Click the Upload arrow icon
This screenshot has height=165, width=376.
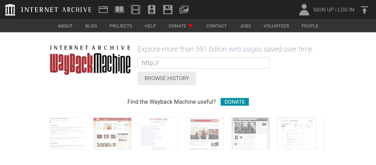(x=364, y=10)
